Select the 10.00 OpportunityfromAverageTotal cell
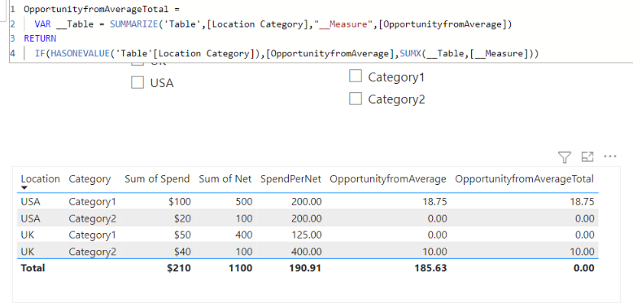The width and height of the screenshot is (633, 303). coord(582,252)
